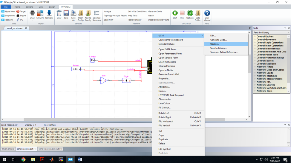Open sensor Config file
The image size is (291, 163).
[x=81, y=15]
